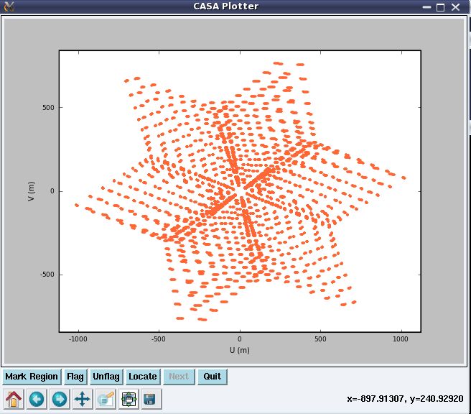
Task: Close the CASA Plotter window
Action: coord(456,7)
